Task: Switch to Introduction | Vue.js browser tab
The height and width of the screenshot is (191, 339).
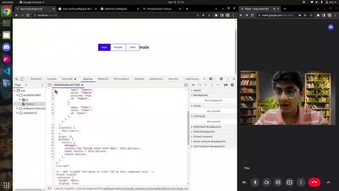Action: click(x=162, y=9)
